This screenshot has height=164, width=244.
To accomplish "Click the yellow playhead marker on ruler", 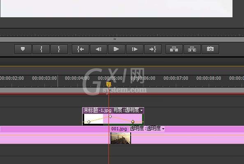I will pyautogui.click(x=108, y=85).
